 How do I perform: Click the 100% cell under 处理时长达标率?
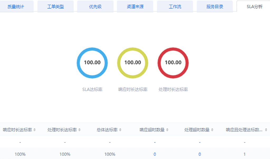65,154
